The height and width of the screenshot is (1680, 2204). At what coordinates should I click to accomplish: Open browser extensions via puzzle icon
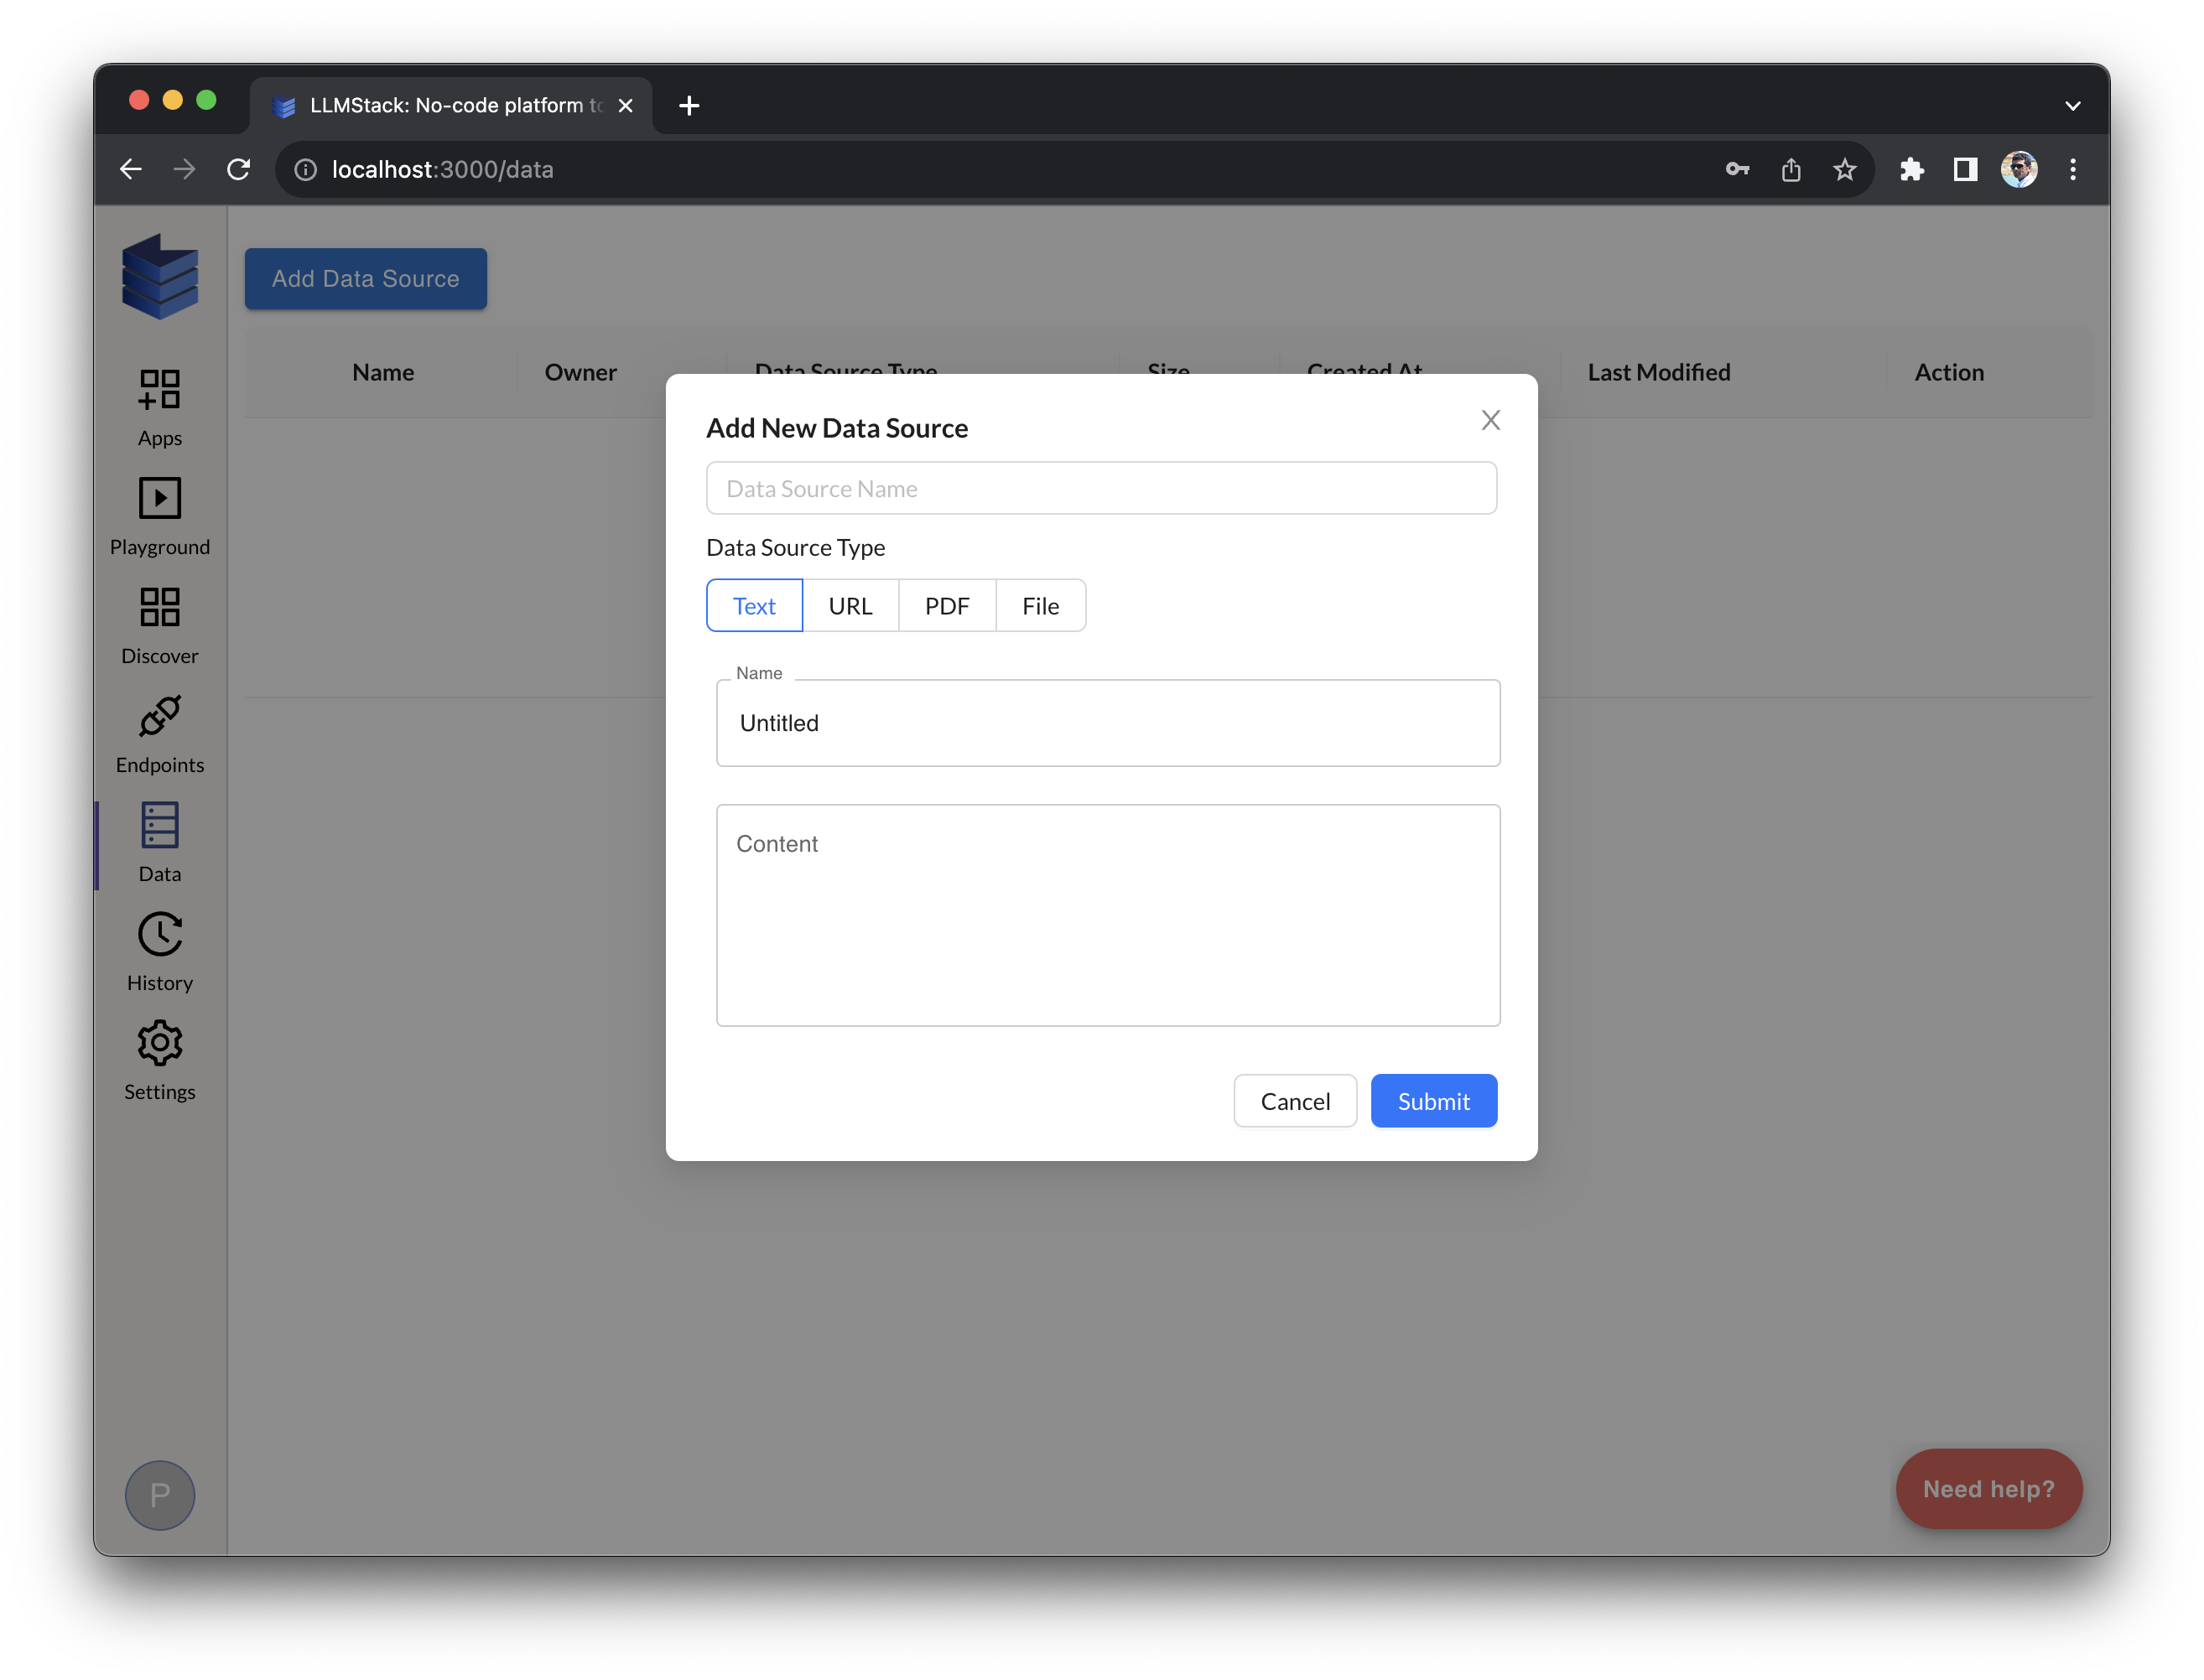coord(1912,169)
